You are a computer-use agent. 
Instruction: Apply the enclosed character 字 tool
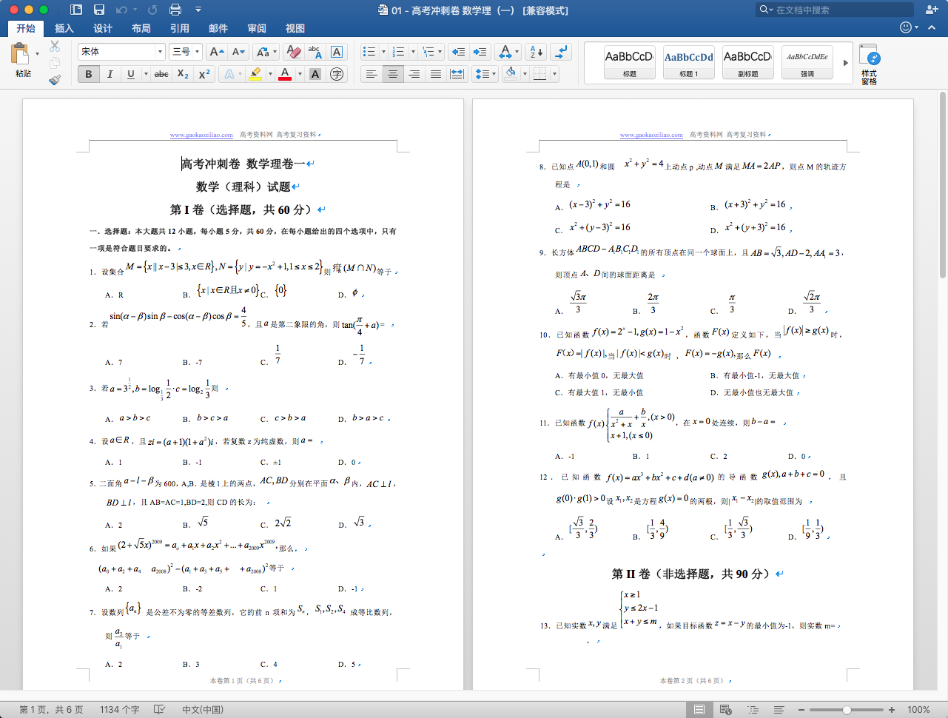[x=337, y=74]
